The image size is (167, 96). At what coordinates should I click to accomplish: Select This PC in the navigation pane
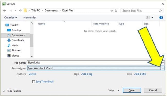coord(14,25)
